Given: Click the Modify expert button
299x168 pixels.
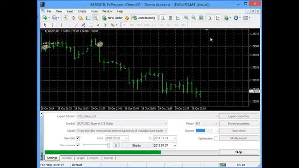Looking at the screenshot, I should click(x=239, y=138).
